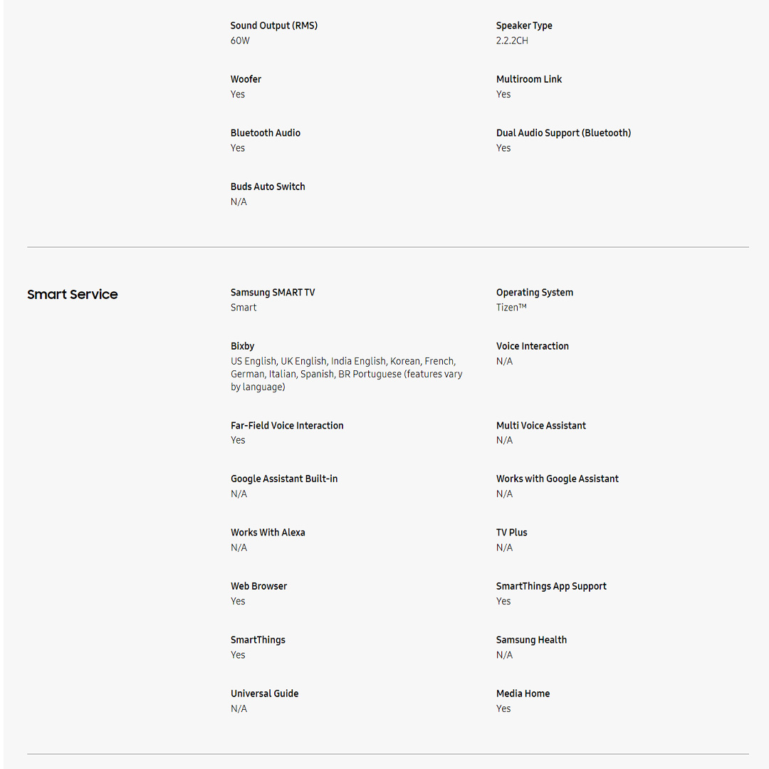Select Dual Audio Support (Bluetooth) label
Image resolution: width=769 pixels, height=769 pixels.
563,133
